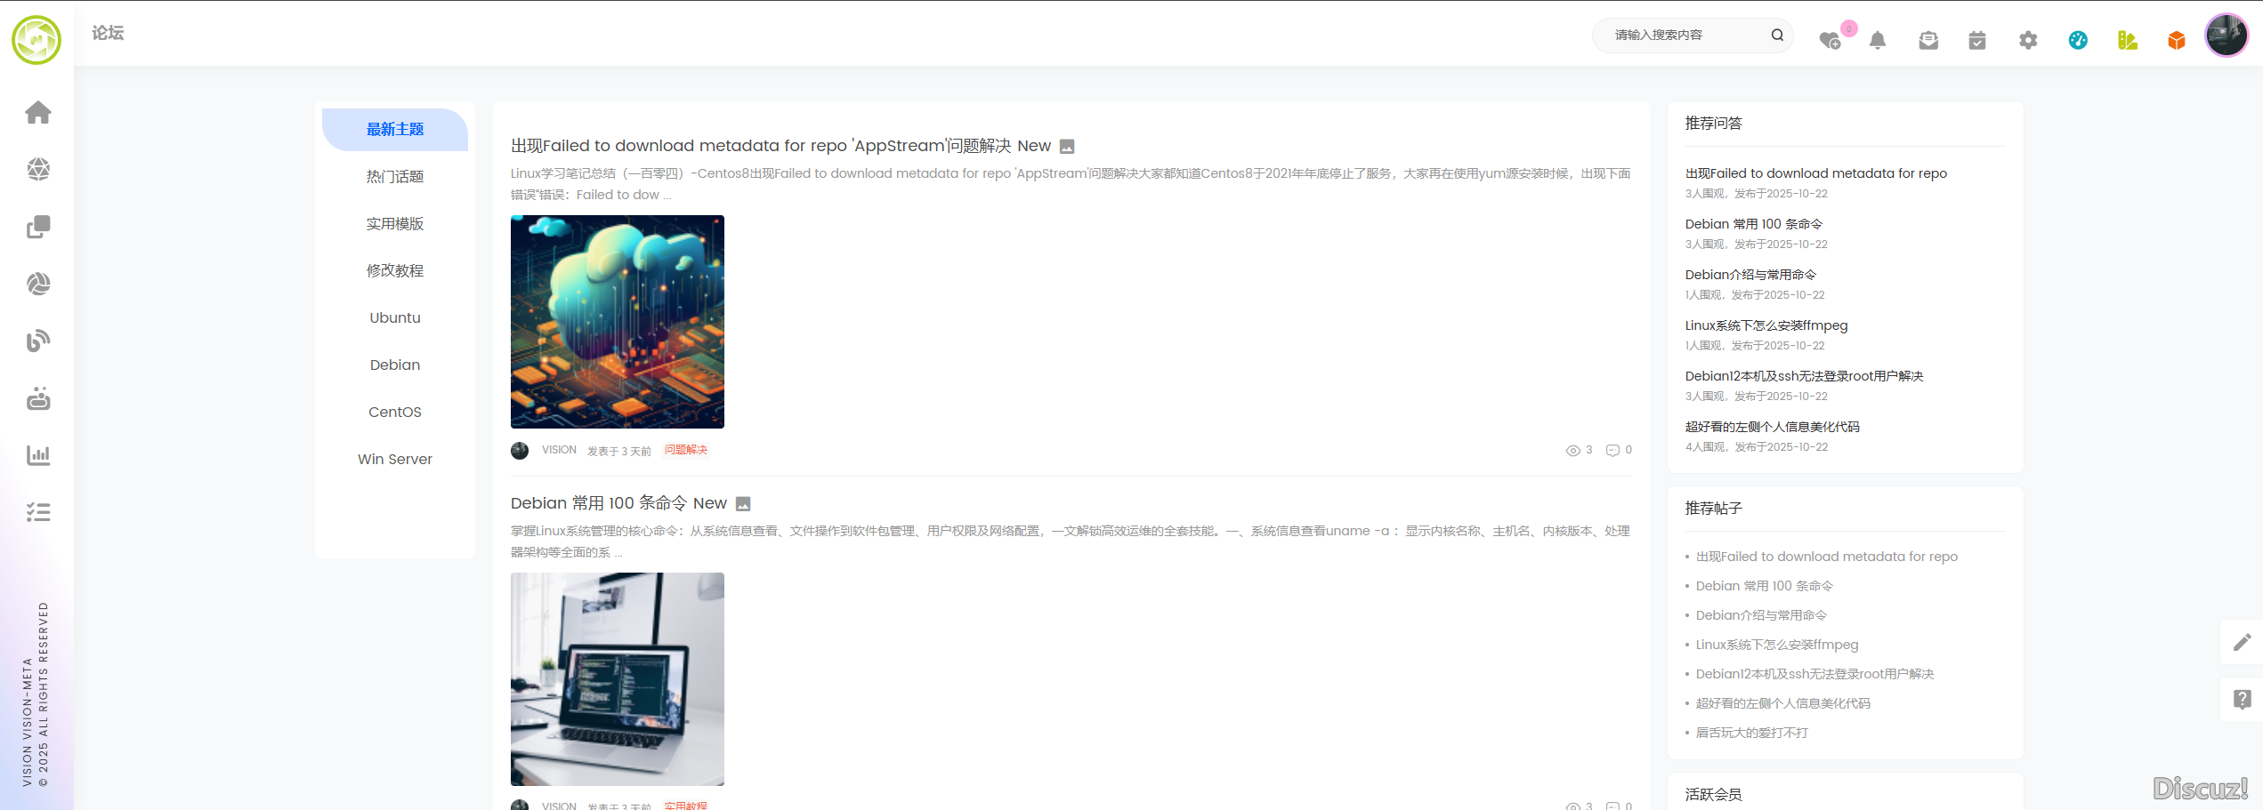Click the pencil edit floating button

tap(2242, 642)
